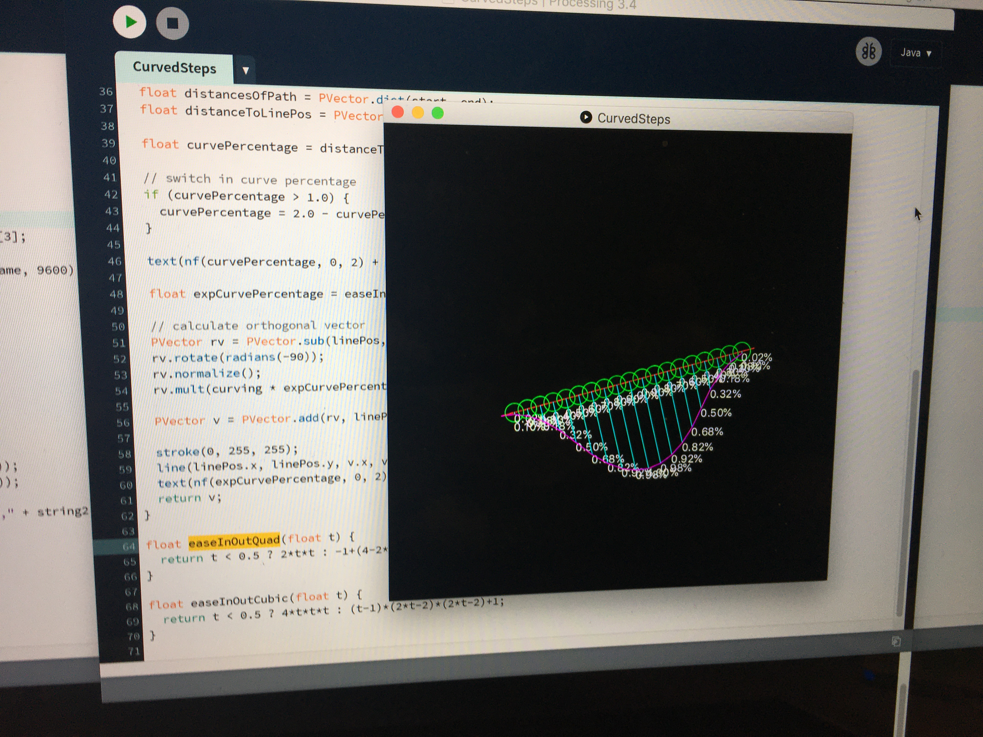The width and height of the screenshot is (983, 737).
Task: Click the 0.50% label in the sketch canvas
Action: click(x=715, y=413)
